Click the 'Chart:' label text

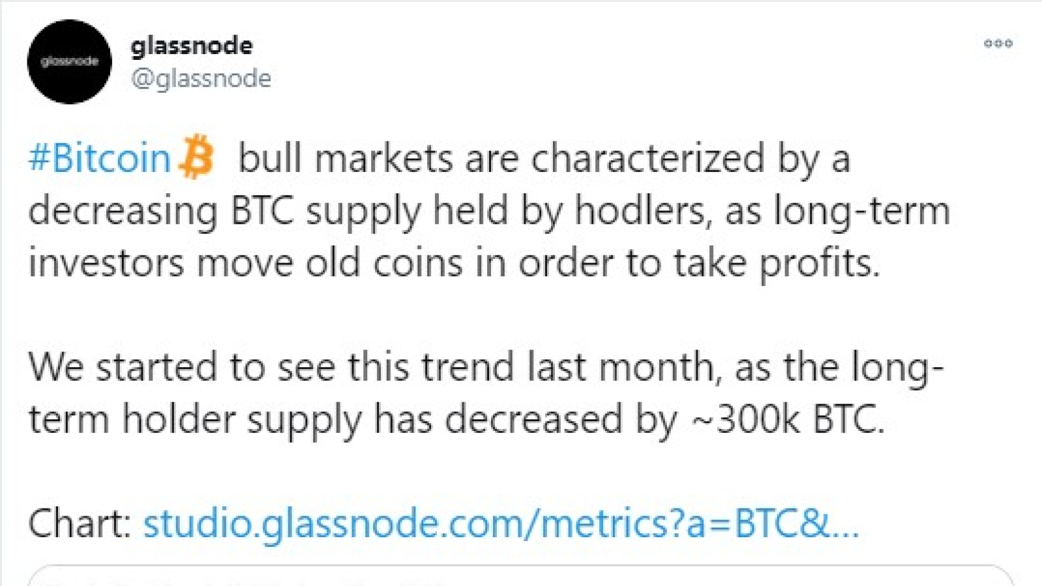pos(80,523)
